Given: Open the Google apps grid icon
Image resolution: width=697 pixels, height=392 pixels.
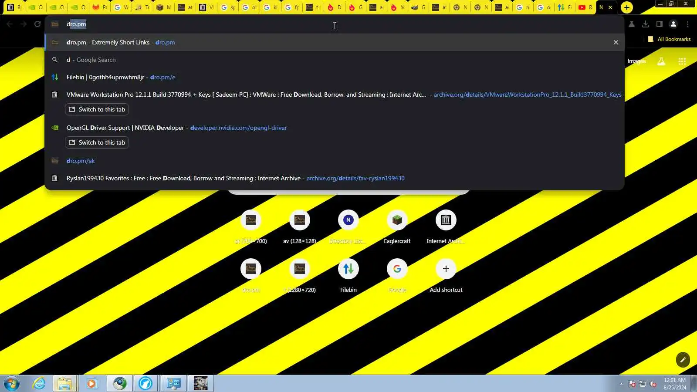Looking at the screenshot, I should (682, 61).
